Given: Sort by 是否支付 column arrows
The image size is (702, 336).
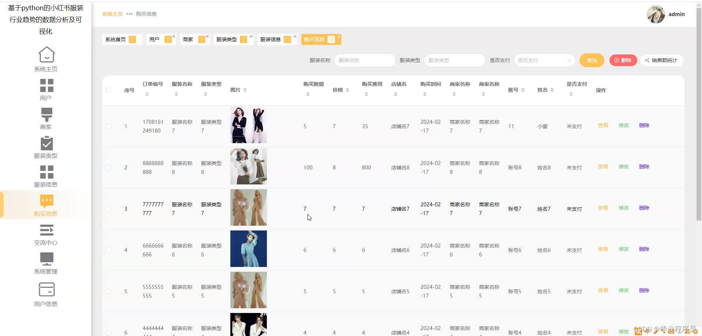Looking at the screenshot, I should pyautogui.click(x=571, y=94).
